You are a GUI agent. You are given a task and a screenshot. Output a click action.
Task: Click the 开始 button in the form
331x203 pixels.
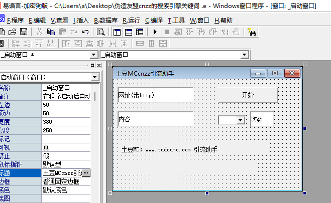pos(248,95)
